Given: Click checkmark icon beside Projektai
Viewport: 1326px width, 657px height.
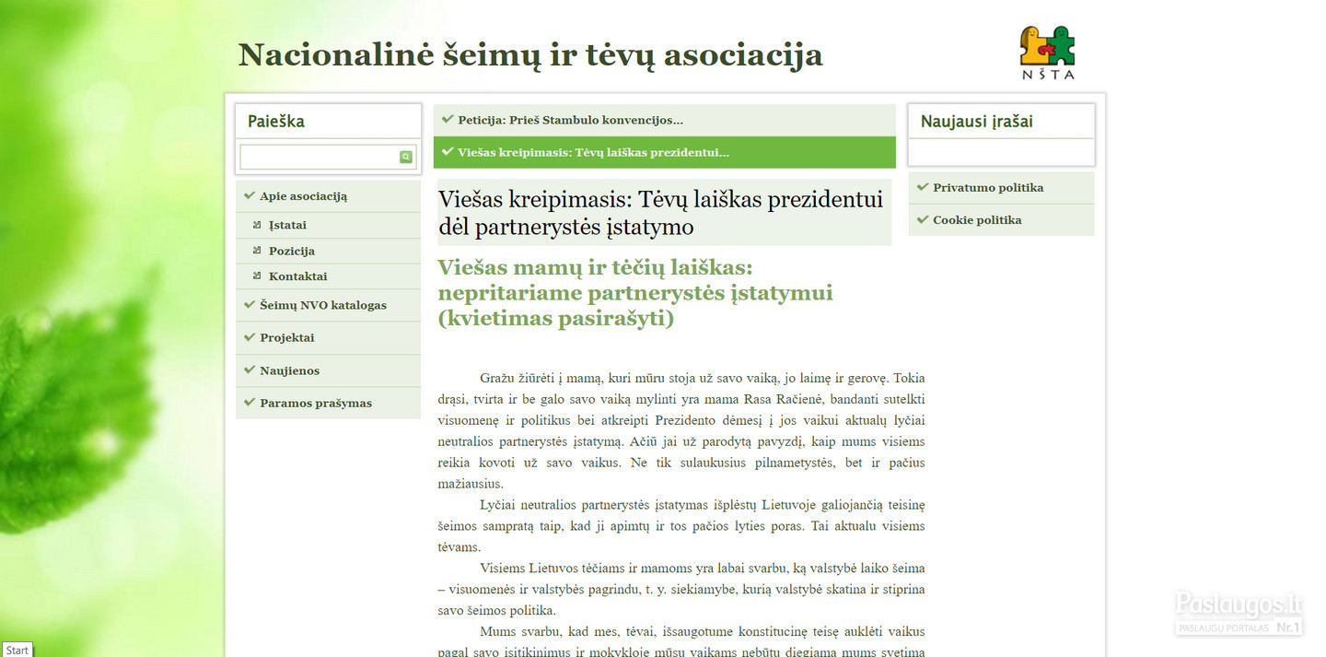Looking at the screenshot, I should click(250, 337).
